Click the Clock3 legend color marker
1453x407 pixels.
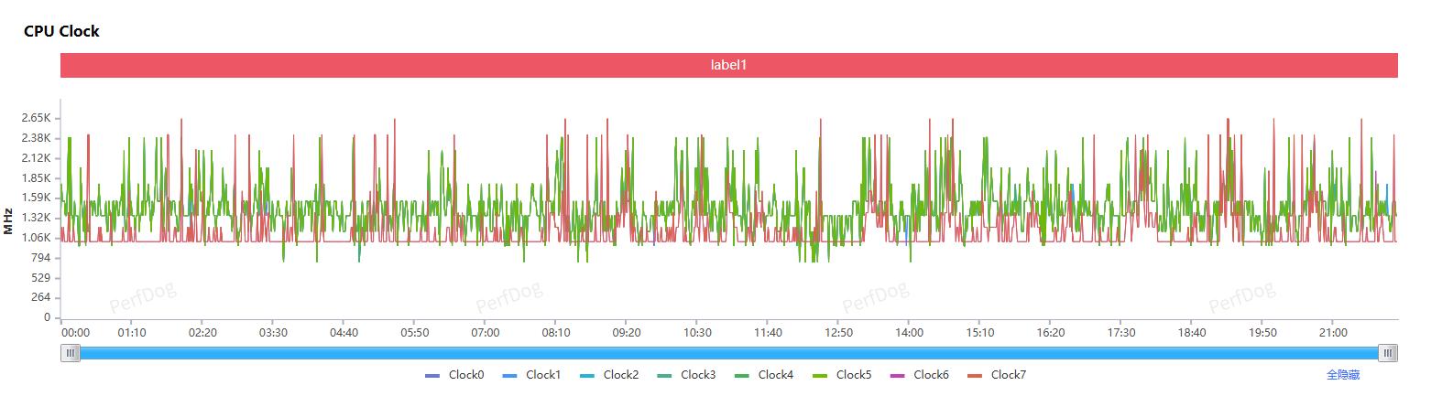pos(665,375)
